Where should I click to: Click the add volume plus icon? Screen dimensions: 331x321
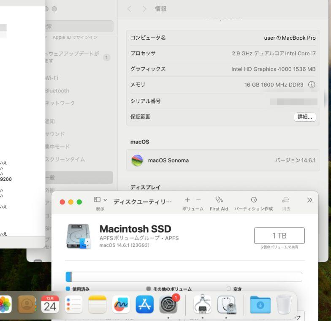pyautogui.click(x=187, y=199)
